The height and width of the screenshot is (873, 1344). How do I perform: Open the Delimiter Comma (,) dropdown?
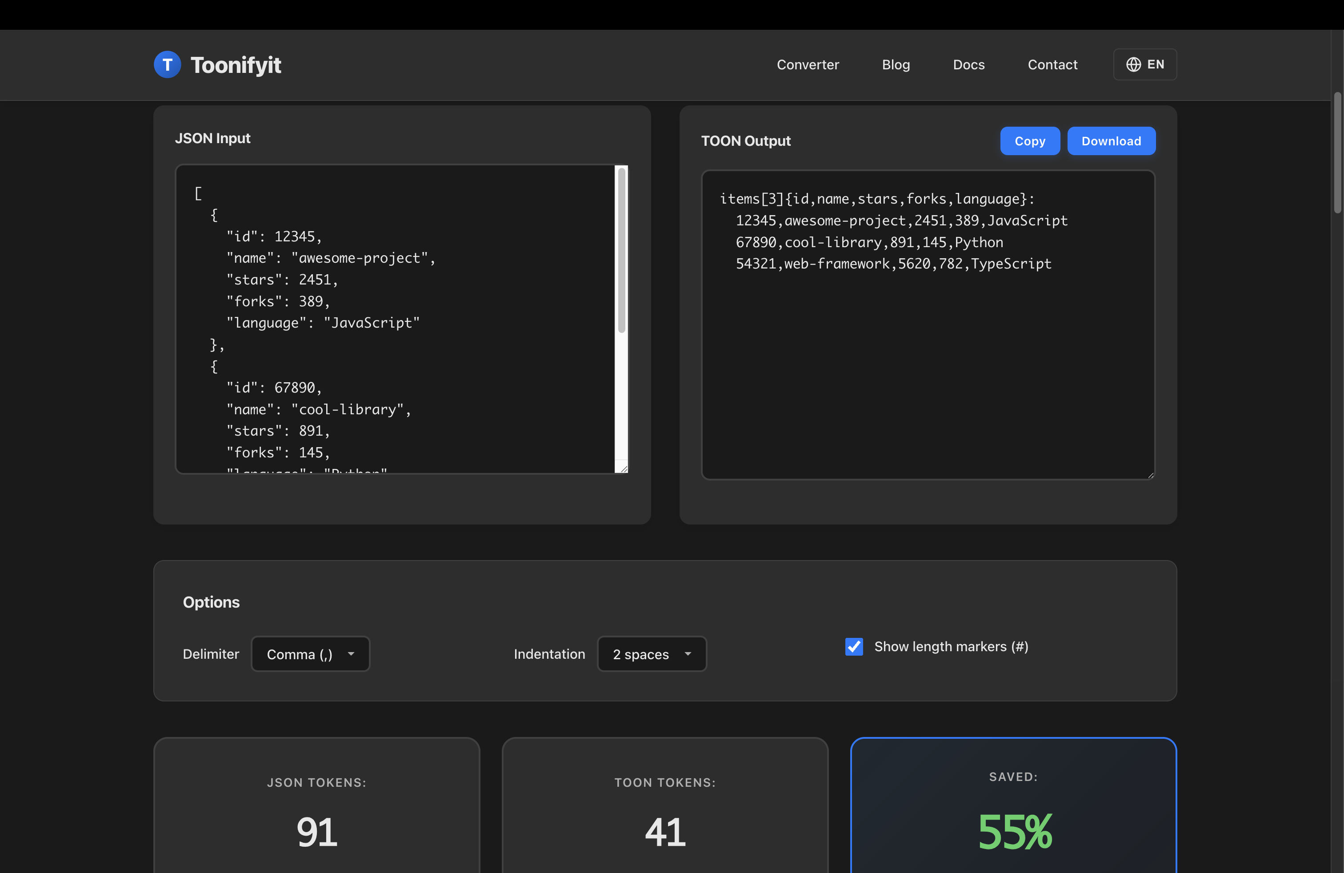310,654
